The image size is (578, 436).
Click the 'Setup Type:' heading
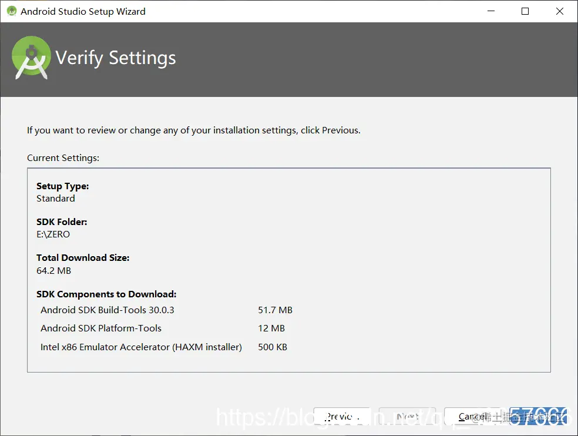pyautogui.click(x=63, y=186)
